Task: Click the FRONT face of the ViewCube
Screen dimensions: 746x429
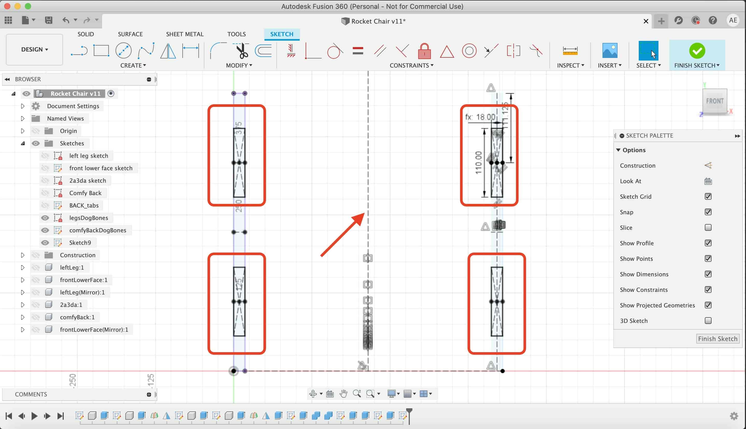Action: tap(715, 101)
